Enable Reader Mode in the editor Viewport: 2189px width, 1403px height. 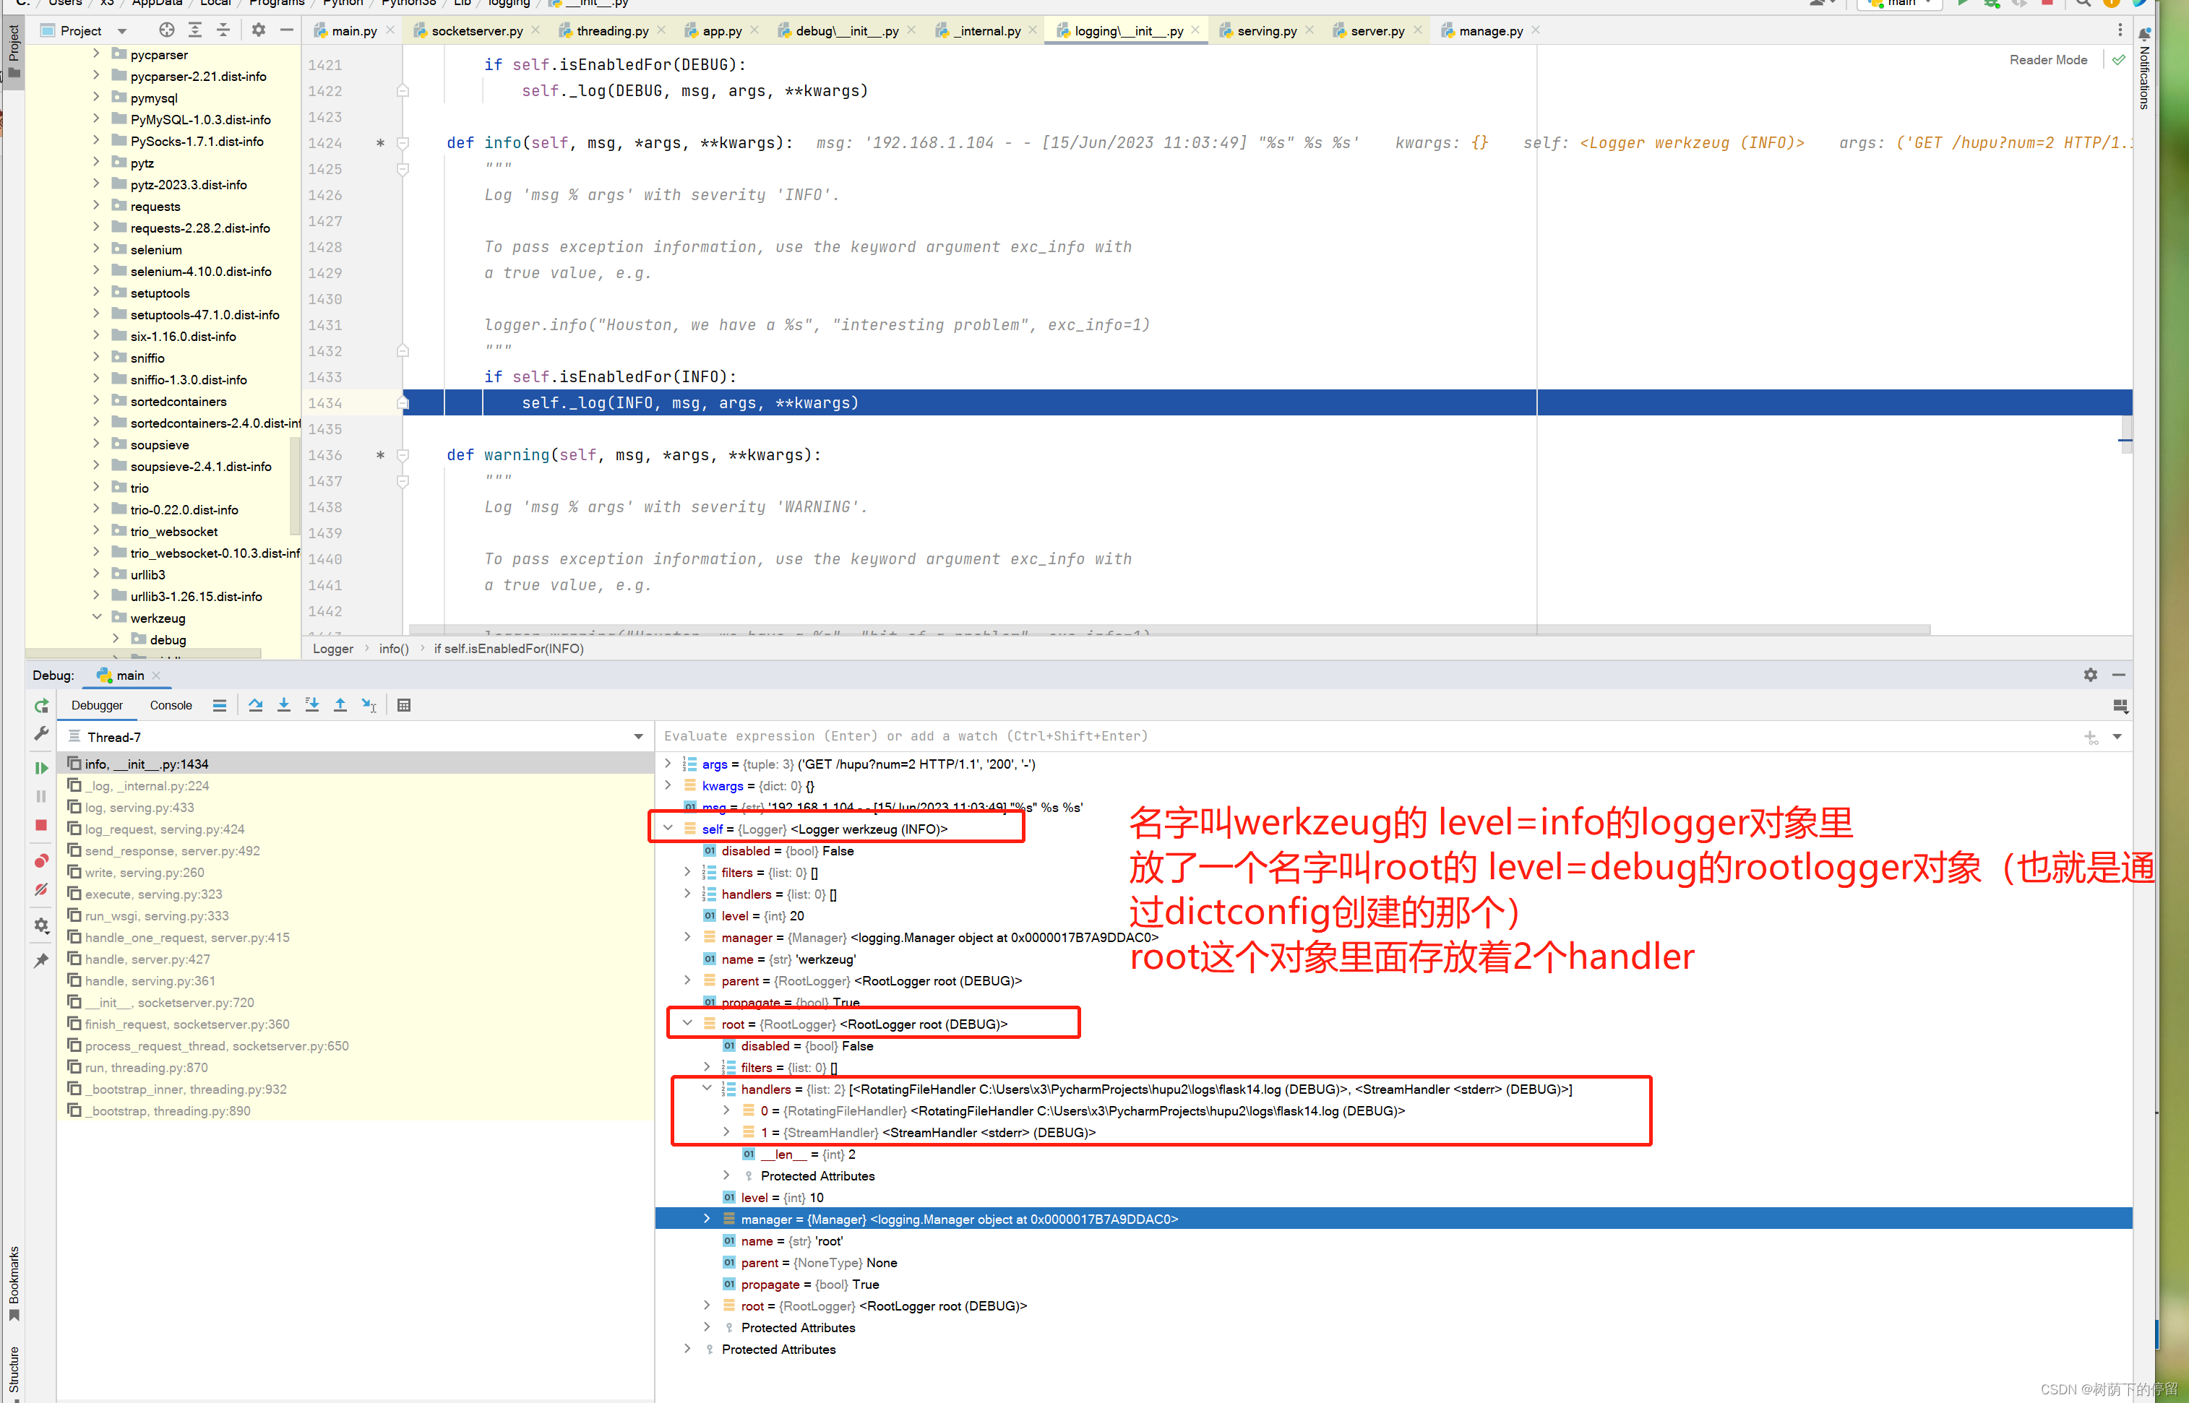coord(2048,59)
